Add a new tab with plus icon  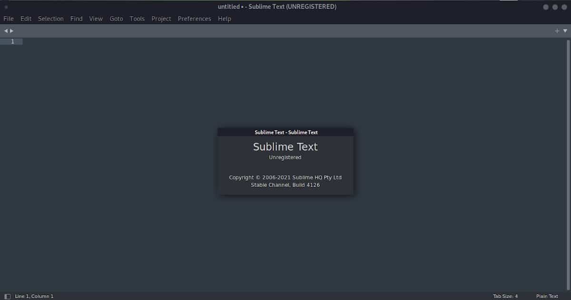click(x=557, y=31)
